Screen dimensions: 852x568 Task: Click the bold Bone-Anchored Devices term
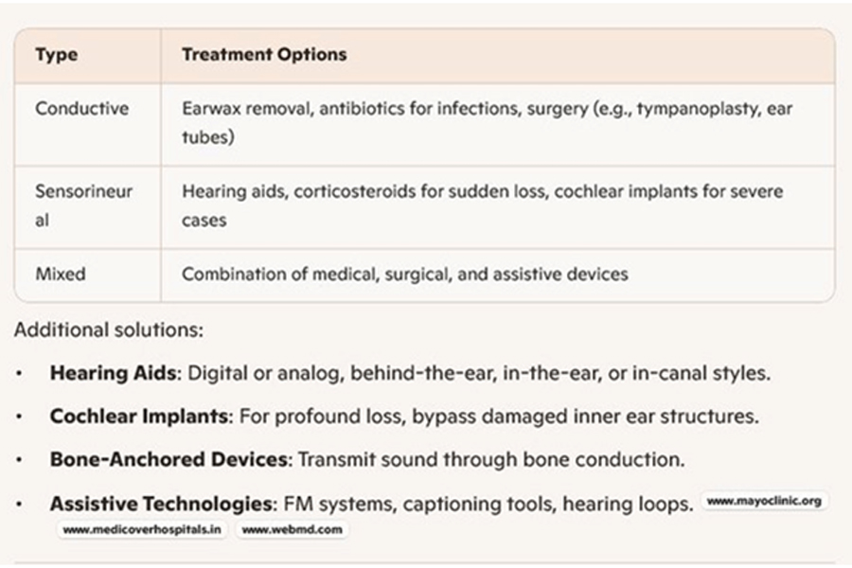169,460
